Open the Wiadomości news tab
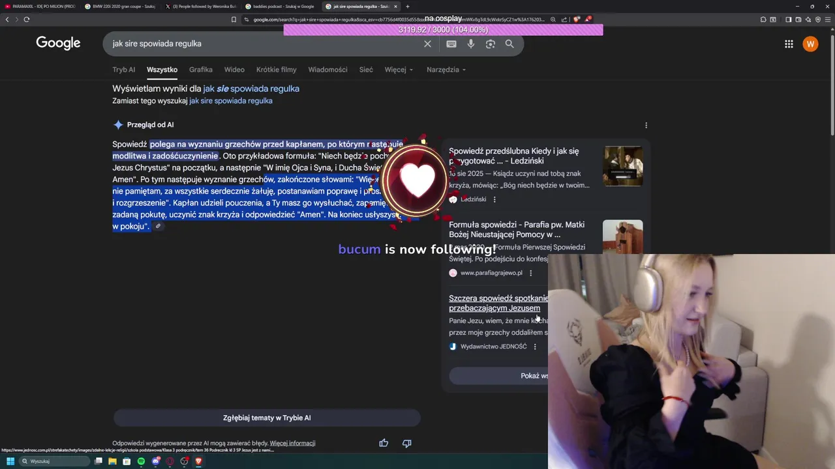The width and height of the screenshot is (835, 469). [x=327, y=70]
